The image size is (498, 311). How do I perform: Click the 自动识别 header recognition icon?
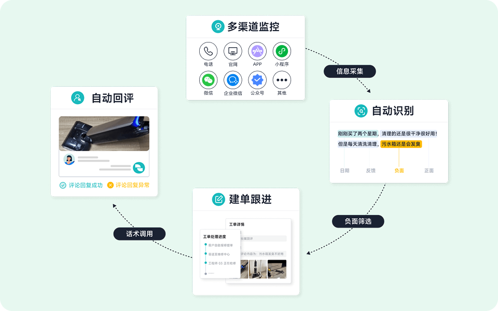click(360, 110)
